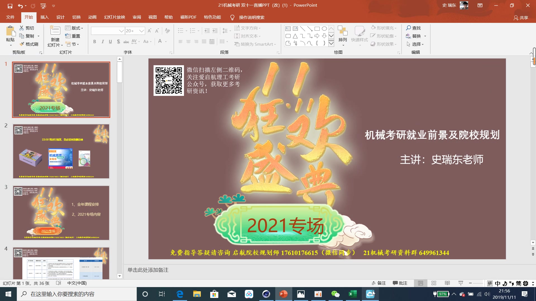
Task: Enable text shadow formatting toggle
Action: tap(118, 42)
